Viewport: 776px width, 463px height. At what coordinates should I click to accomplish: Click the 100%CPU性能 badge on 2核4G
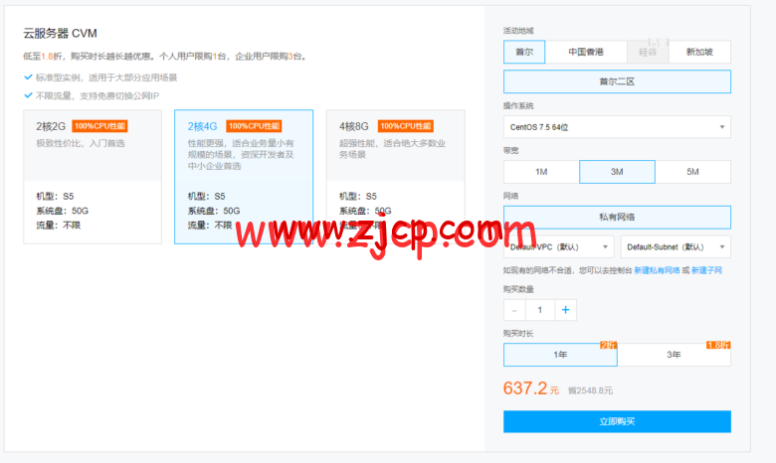tap(254, 126)
